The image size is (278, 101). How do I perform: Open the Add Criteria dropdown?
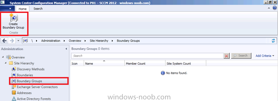pyautogui.click(x=265, y=56)
